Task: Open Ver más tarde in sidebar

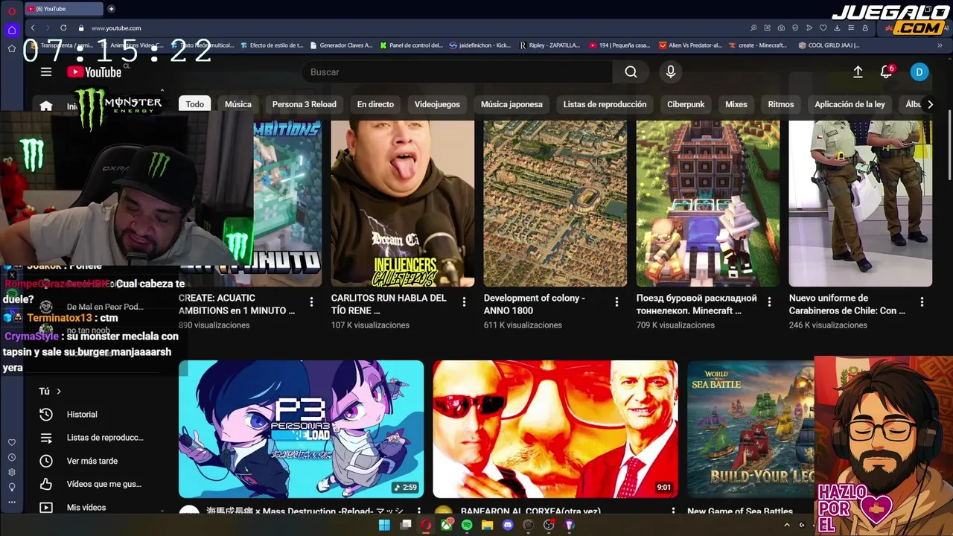Action: click(x=92, y=461)
